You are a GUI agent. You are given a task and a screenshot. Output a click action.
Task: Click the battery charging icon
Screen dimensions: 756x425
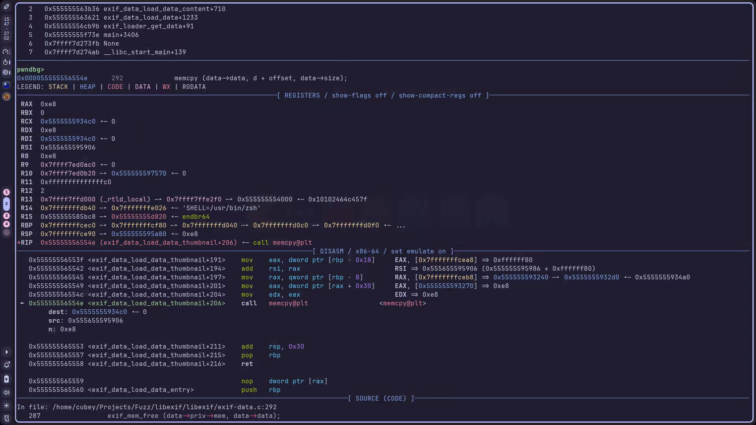tap(6, 379)
